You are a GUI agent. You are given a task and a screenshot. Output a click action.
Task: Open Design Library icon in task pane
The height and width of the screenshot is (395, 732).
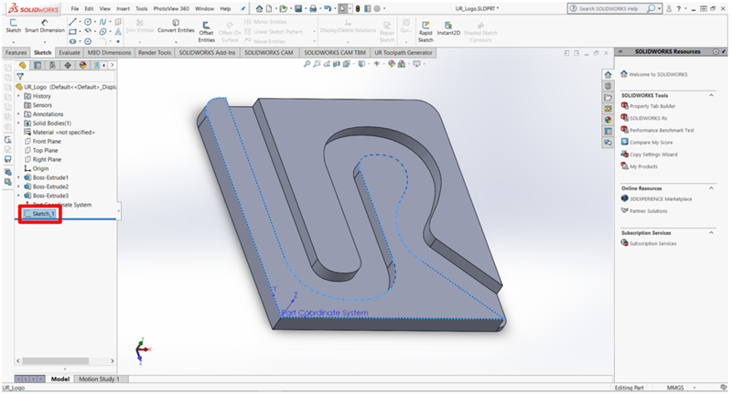click(x=608, y=86)
